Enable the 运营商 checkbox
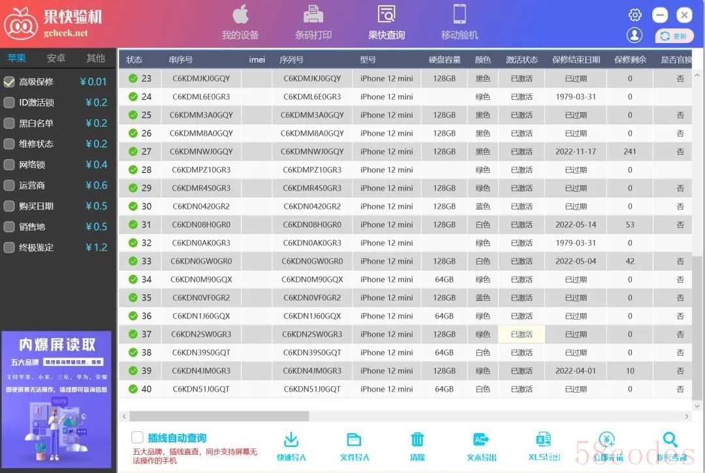The image size is (705, 473). 9,185
